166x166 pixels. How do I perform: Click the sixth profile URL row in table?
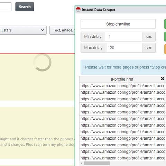click(x=122, y=119)
